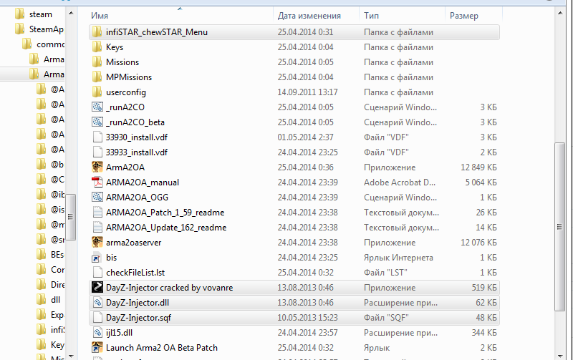Select the Missions folder icon
The width and height of the screenshot is (573, 360).
point(97,62)
